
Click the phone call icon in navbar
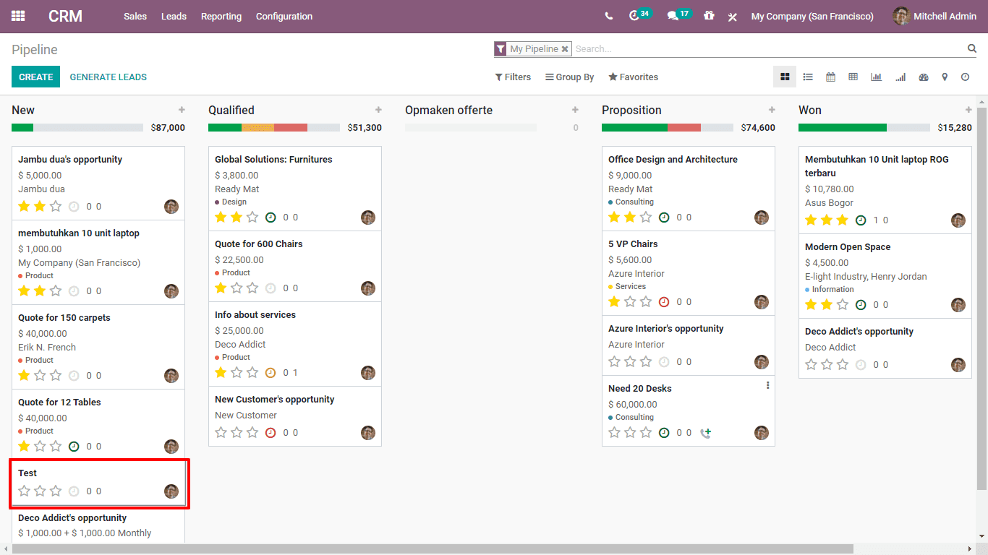point(609,16)
